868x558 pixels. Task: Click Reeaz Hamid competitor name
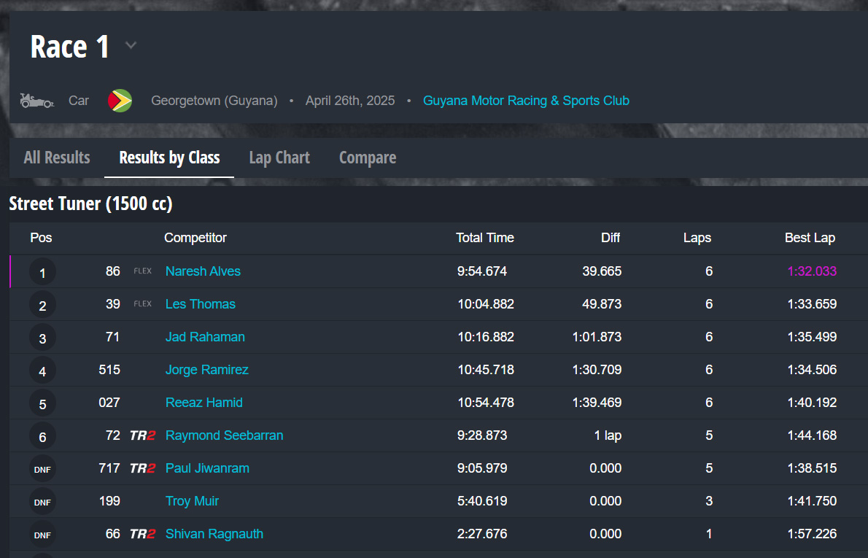click(x=204, y=403)
